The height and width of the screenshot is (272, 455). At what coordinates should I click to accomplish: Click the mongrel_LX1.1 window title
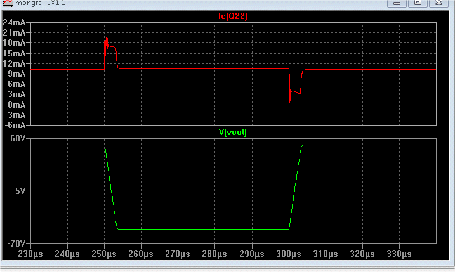(40, 3)
